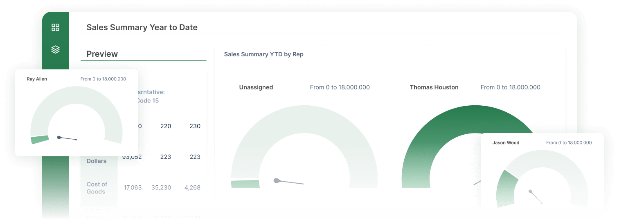Click the green filled segment of Unassigned gauge

tap(245, 184)
